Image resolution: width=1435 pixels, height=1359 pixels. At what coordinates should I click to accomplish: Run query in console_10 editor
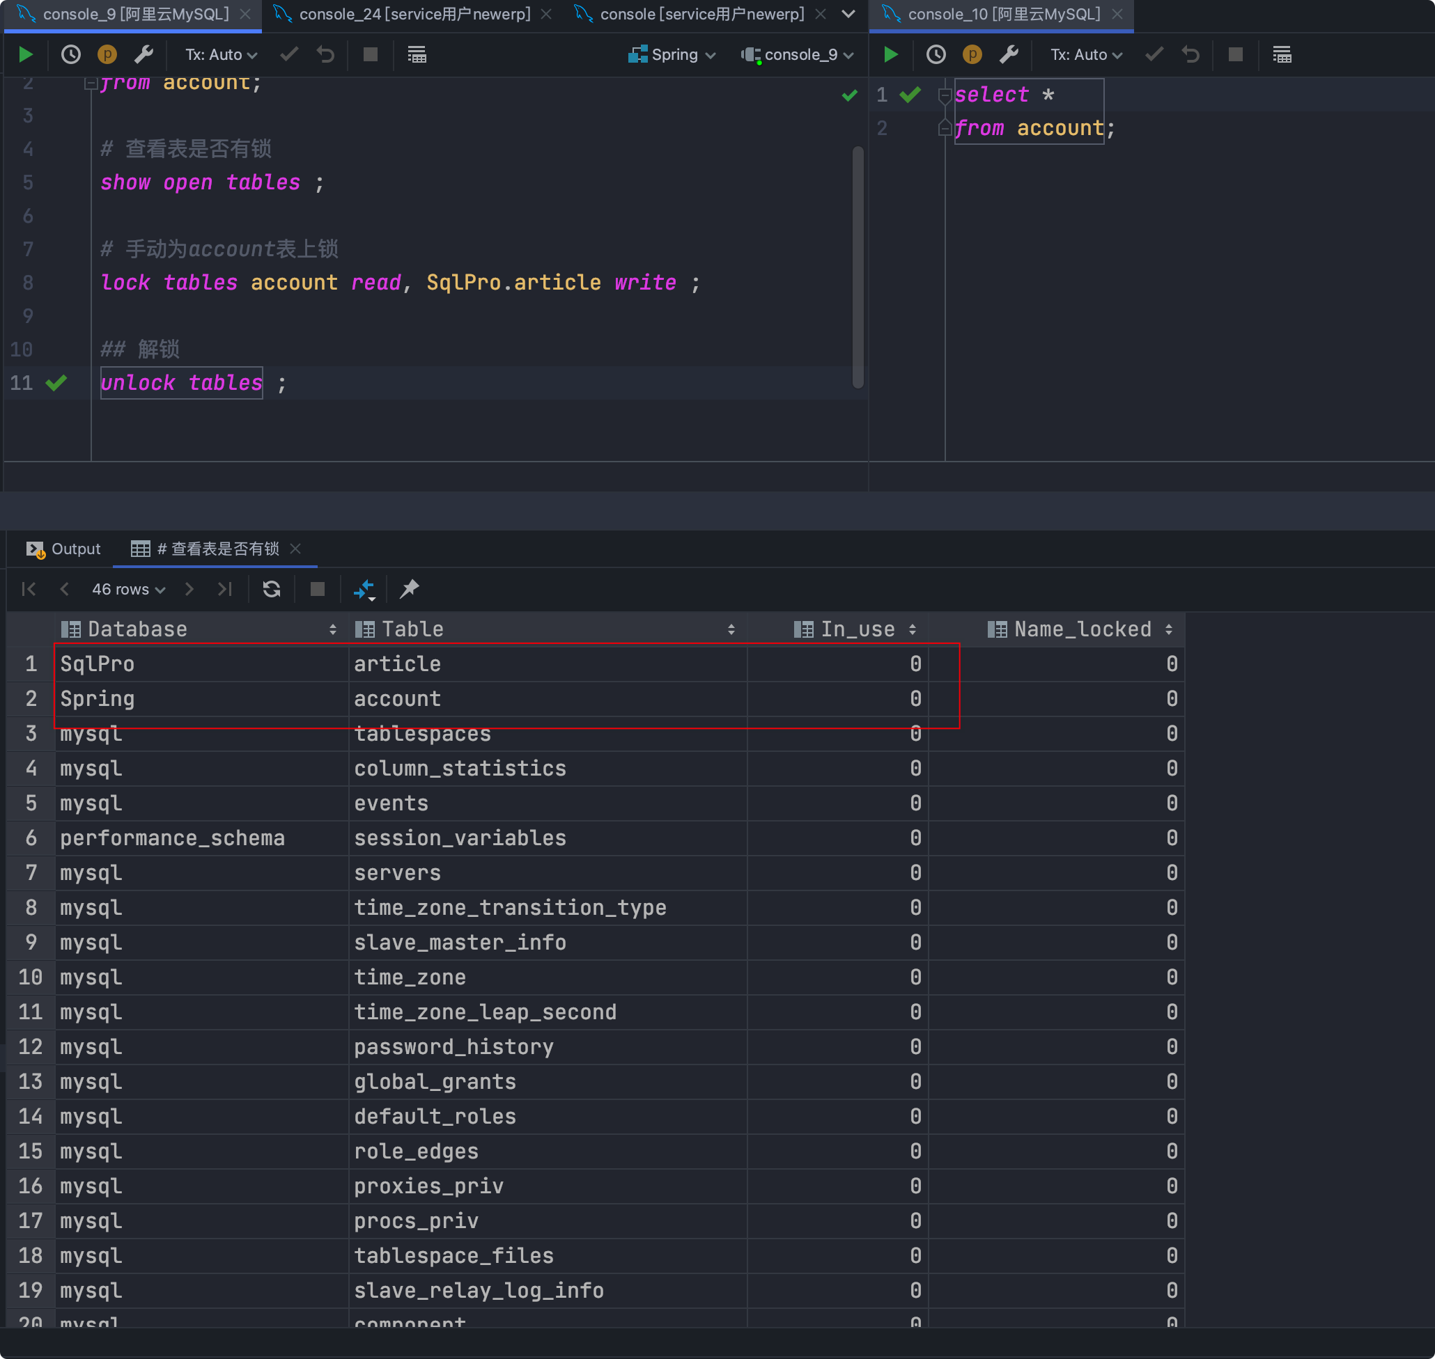(x=891, y=54)
